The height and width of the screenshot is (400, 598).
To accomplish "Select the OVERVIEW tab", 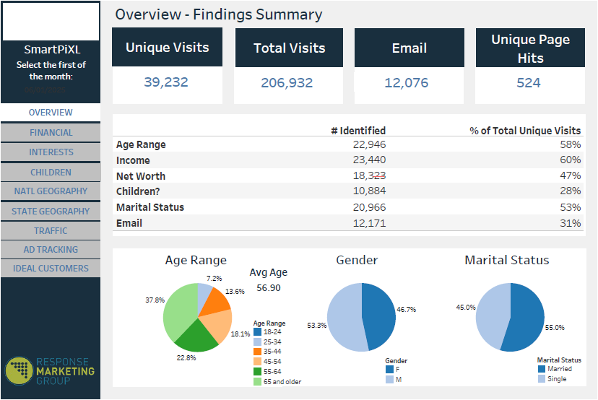I will [51, 113].
